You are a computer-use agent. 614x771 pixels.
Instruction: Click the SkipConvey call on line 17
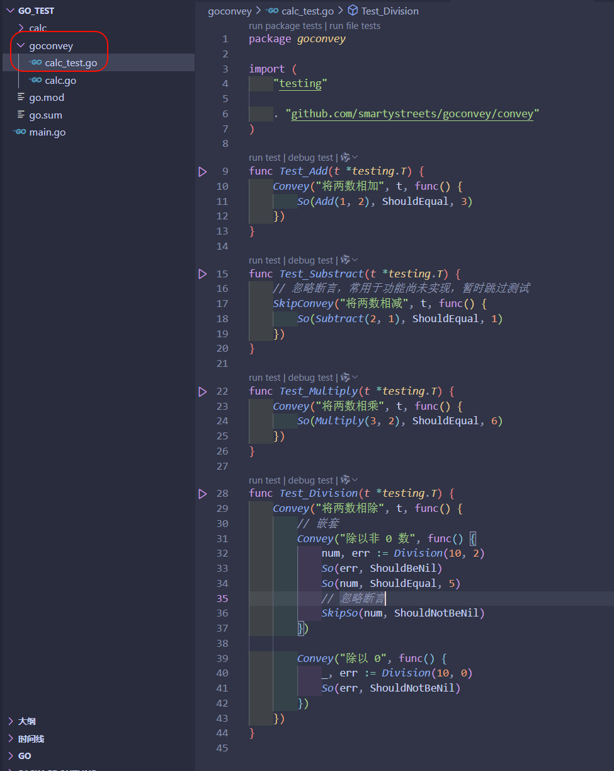(303, 304)
